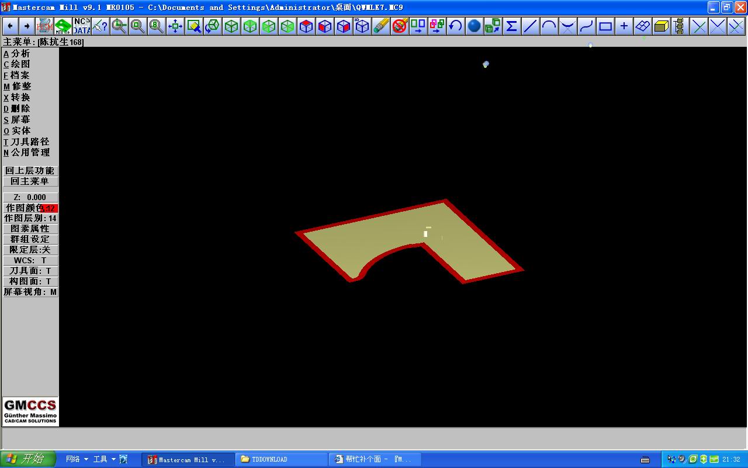Click the blue undo arrow icon
This screenshot has width=748, height=468.
pyautogui.click(x=455, y=26)
